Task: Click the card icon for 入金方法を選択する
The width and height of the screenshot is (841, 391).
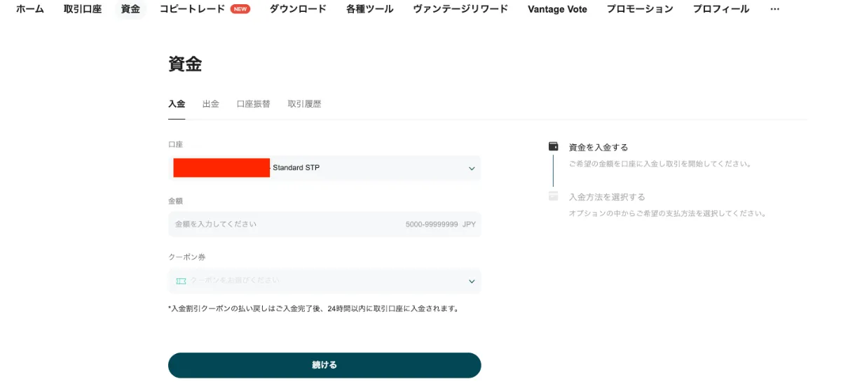Action: point(553,196)
